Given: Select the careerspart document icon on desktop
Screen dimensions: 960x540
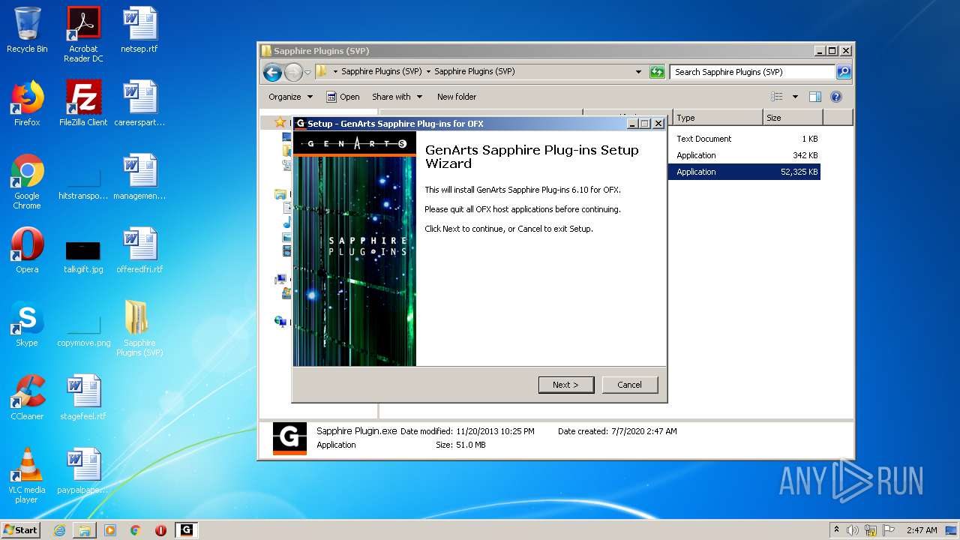Looking at the screenshot, I should point(139,103).
